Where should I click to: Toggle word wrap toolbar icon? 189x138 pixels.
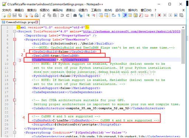114,15
